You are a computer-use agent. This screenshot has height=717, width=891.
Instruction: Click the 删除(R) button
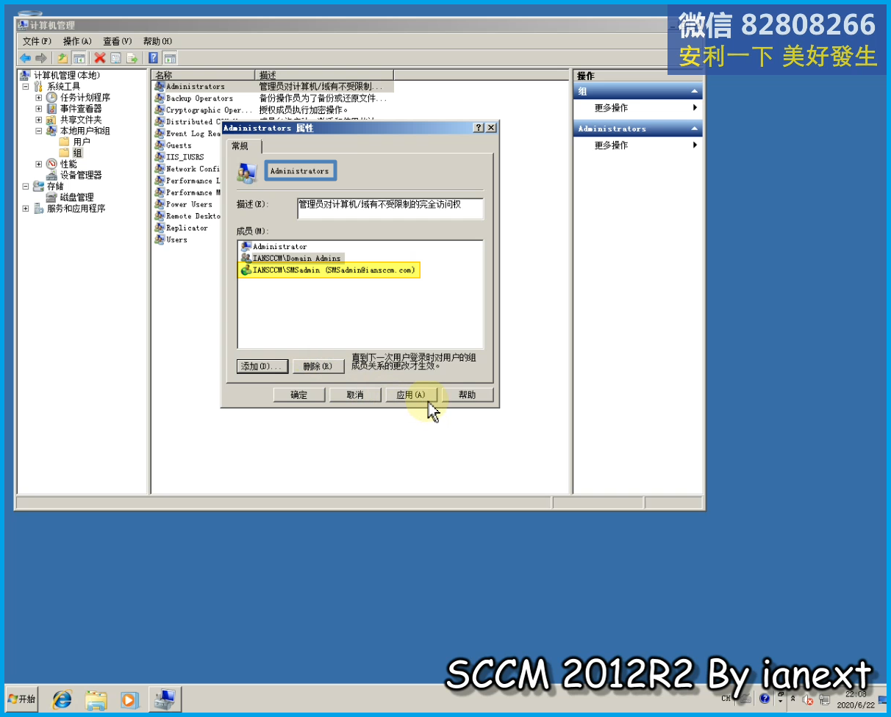(318, 366)
